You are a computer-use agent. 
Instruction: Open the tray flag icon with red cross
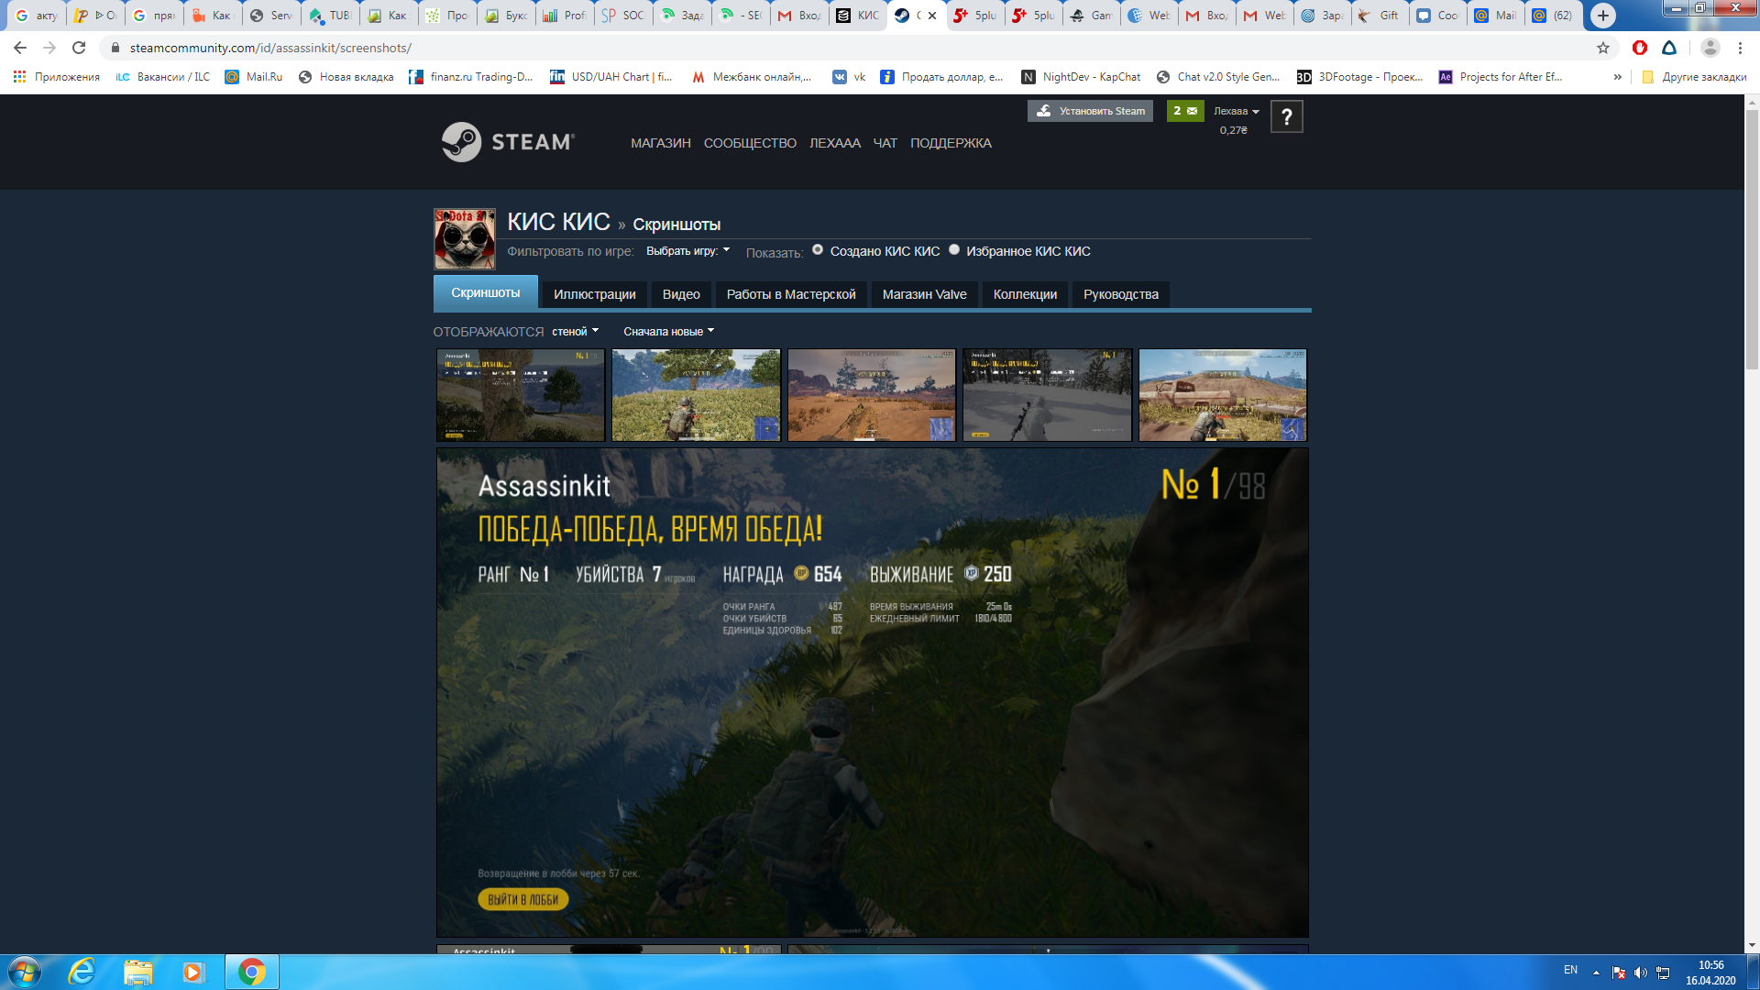coord(1619,973)
